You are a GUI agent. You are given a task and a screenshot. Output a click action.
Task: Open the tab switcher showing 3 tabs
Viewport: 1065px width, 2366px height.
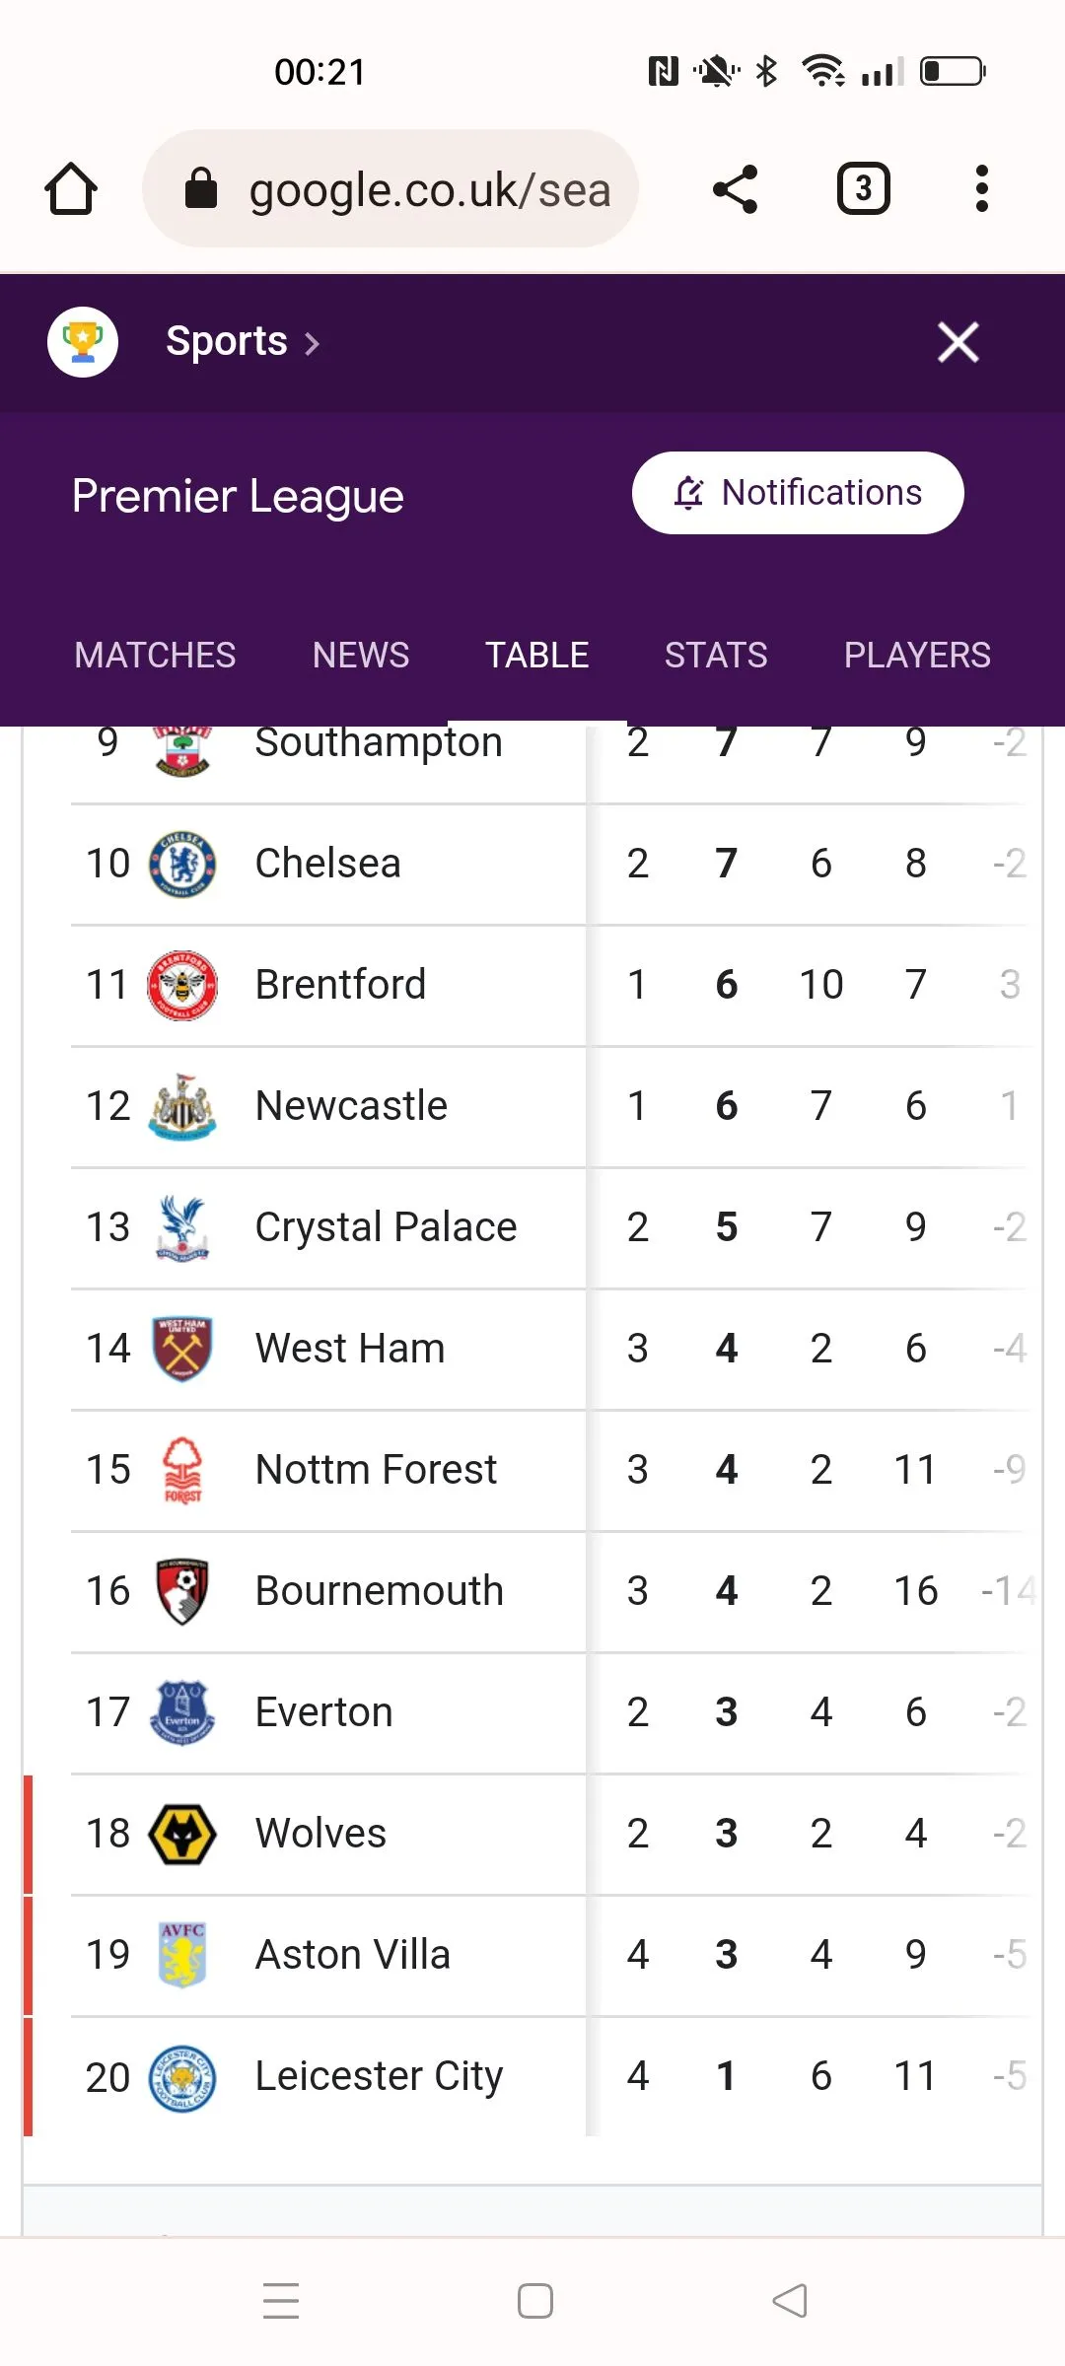[864, 188]
